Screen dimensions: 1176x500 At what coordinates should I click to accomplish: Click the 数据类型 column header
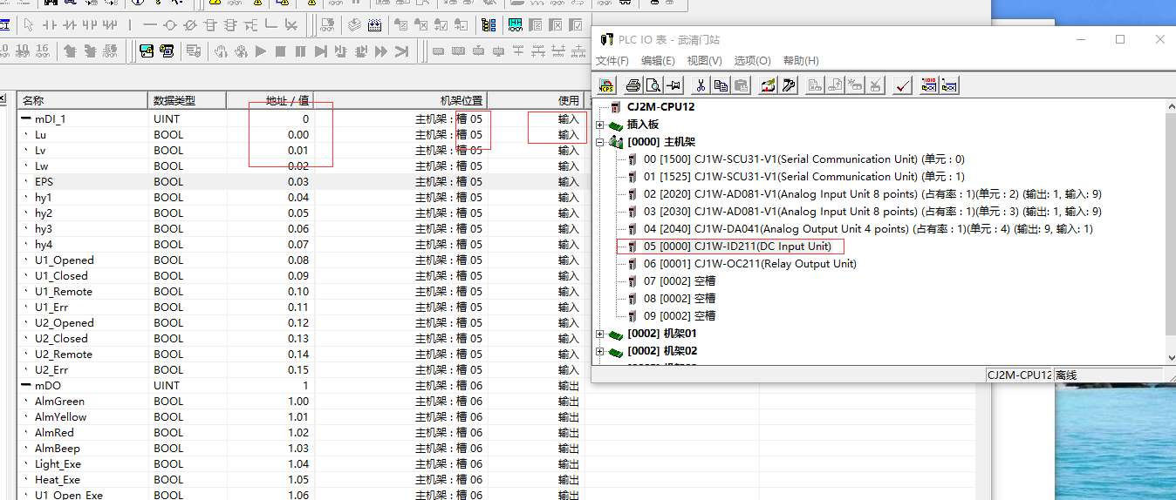point(174,100)
